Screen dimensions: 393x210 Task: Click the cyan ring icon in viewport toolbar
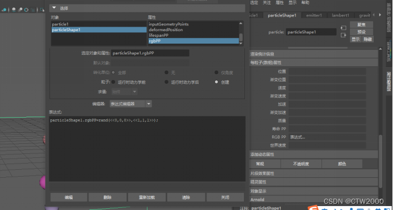pos(26,10)
